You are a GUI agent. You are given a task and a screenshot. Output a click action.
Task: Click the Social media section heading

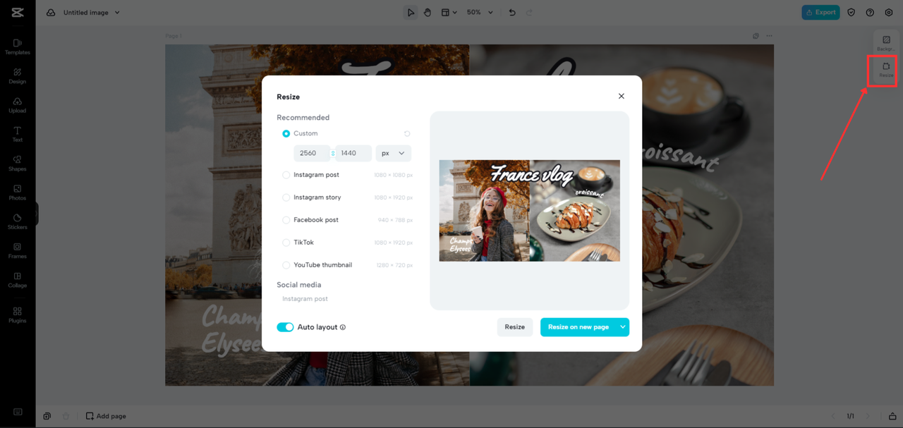pos(299,285)
